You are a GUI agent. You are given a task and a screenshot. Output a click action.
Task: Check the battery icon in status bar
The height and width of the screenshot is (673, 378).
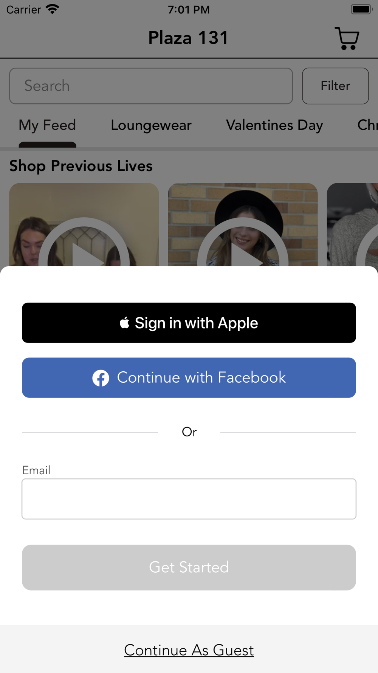362,9
